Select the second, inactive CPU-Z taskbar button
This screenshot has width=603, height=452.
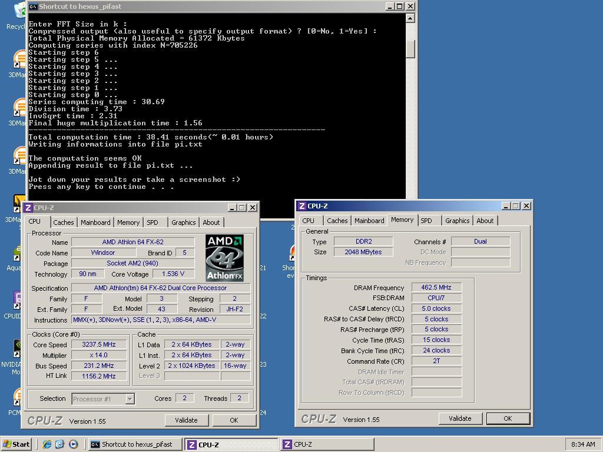pos(327,444)
